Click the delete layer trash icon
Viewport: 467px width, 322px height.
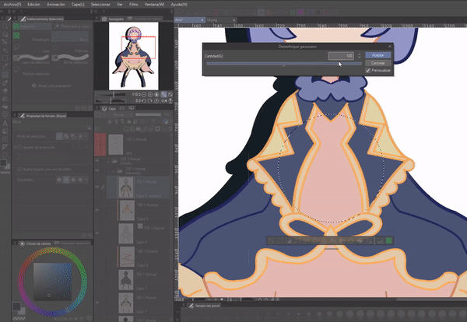[170, 129]
